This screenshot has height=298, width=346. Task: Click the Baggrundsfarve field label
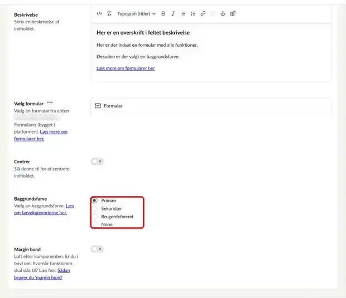31,199
